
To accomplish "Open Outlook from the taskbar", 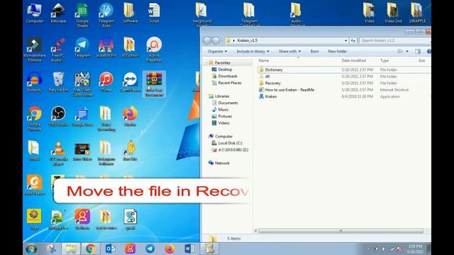I will coord(111,249).
